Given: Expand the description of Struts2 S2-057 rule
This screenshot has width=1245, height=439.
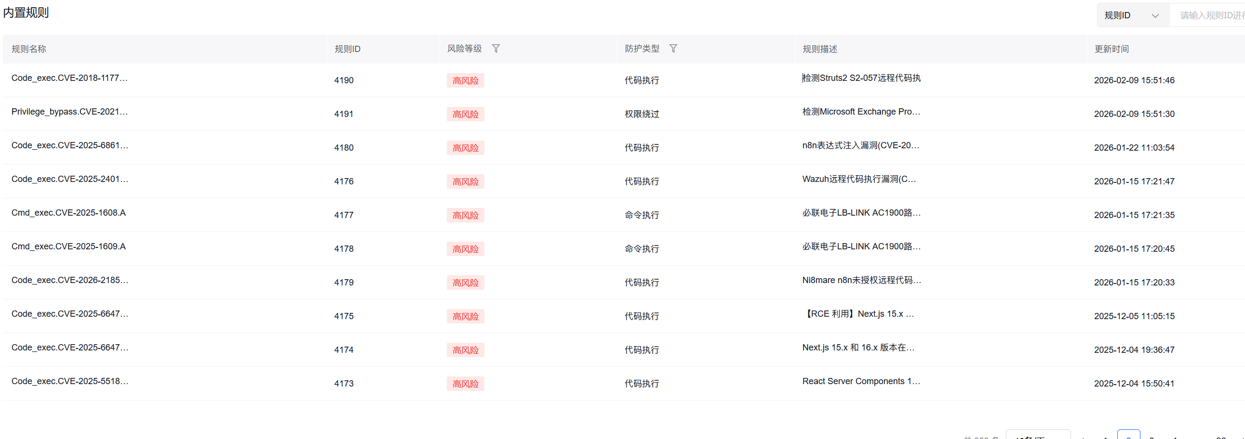Looking at the screenshot, I should 861,77.
